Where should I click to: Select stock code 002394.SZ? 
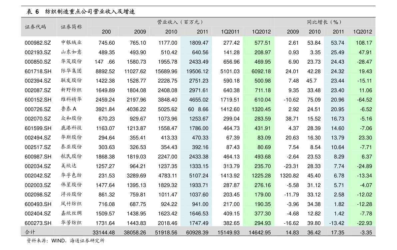tap(38, 81)
